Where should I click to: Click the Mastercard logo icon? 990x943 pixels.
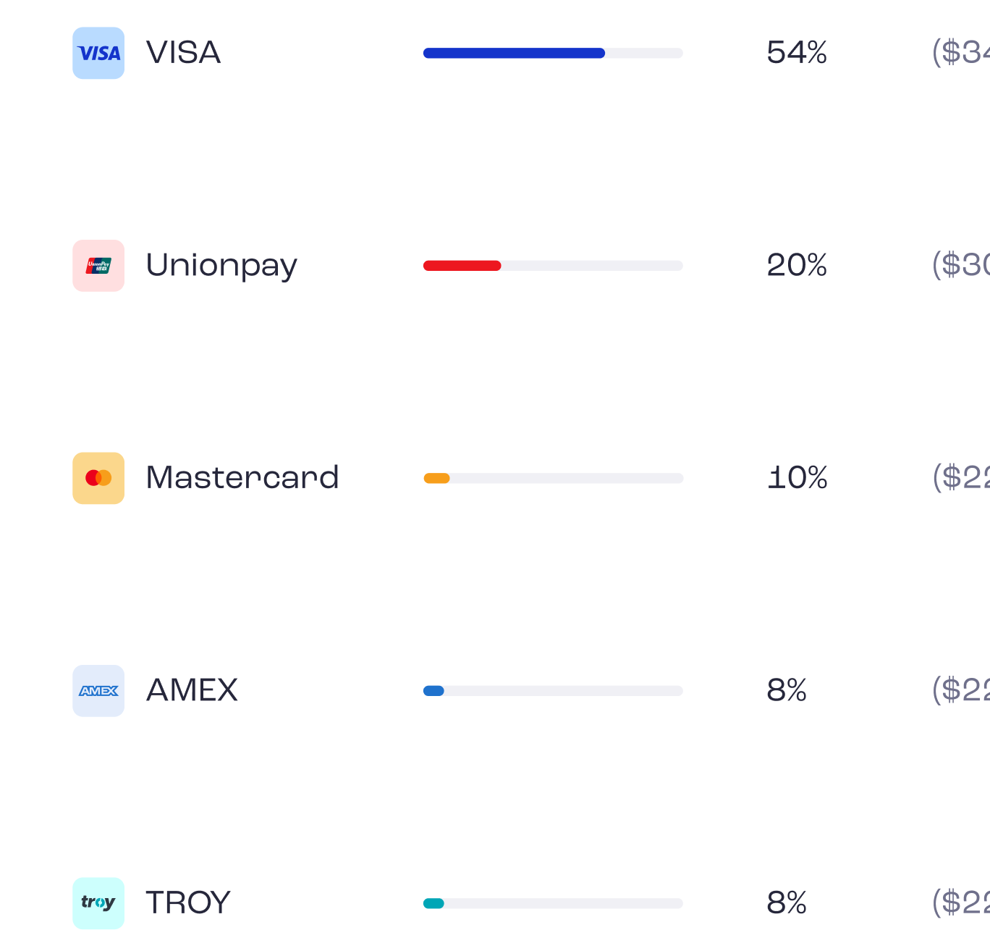click(98, 478)
